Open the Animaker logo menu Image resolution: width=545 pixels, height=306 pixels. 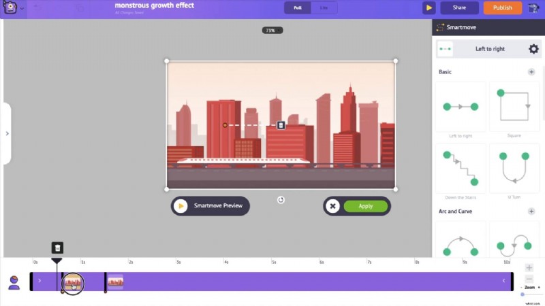pyautogui.click(x=10, y=7)
